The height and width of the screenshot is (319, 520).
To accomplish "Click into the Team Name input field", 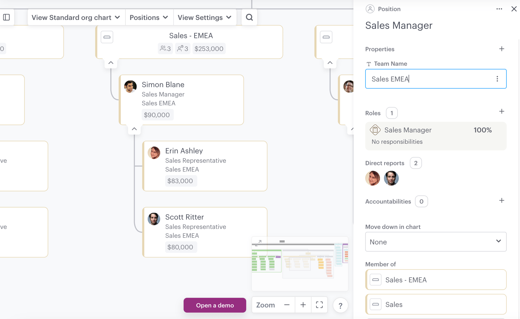I will click(x=436, y=79).
